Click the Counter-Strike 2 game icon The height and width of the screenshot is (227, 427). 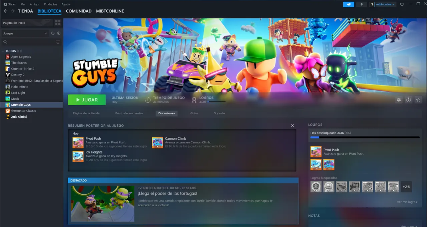point(8,69)
